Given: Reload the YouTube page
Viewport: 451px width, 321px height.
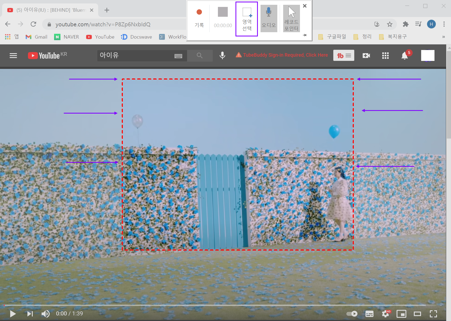Looking at the screenshot, I should point(33,24).
